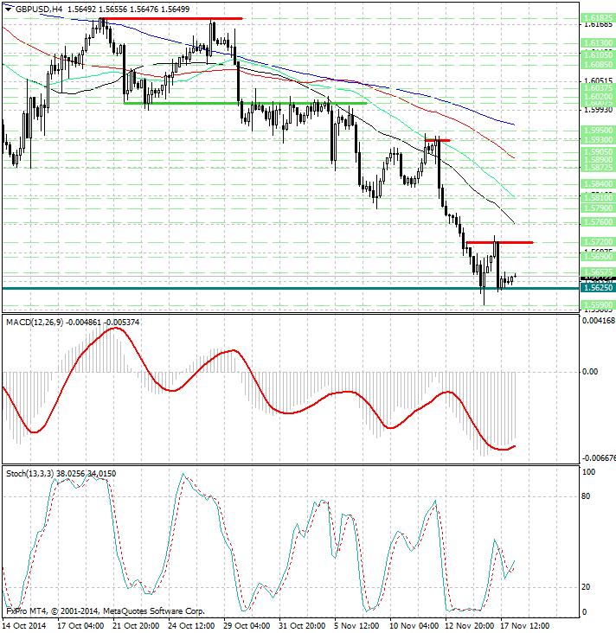This screenshot has height=633, width=616.
Task: Select the thick green support line near 1.6007
Action: pyautogui.click(x=245, y=104)
